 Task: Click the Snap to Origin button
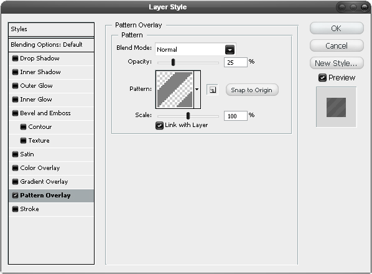click(252, 90)
